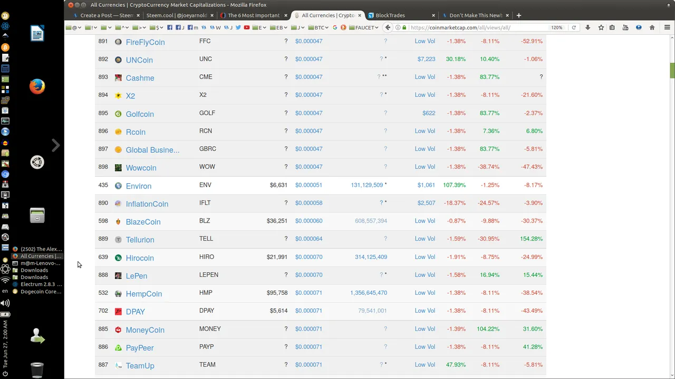Click the 120% zoom level indicator
675x379 pixels.
(557, 27)
